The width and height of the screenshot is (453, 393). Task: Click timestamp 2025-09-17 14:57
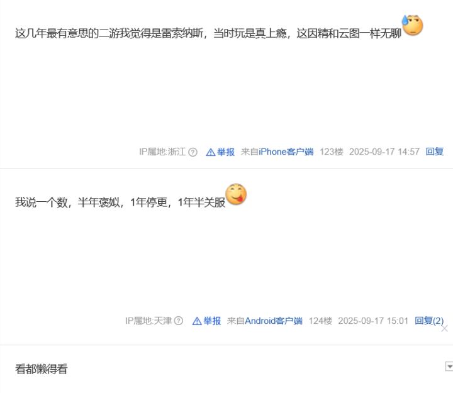[x=384, y=152]
